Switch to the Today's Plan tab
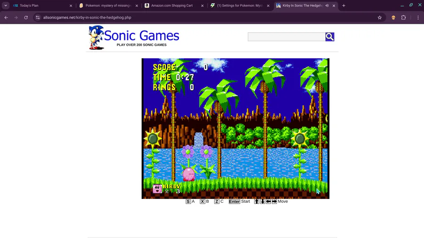424x238 pixels. (42, 5)
